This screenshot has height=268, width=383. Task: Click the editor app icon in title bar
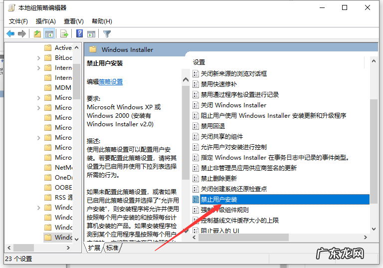(x=11, y=8)
